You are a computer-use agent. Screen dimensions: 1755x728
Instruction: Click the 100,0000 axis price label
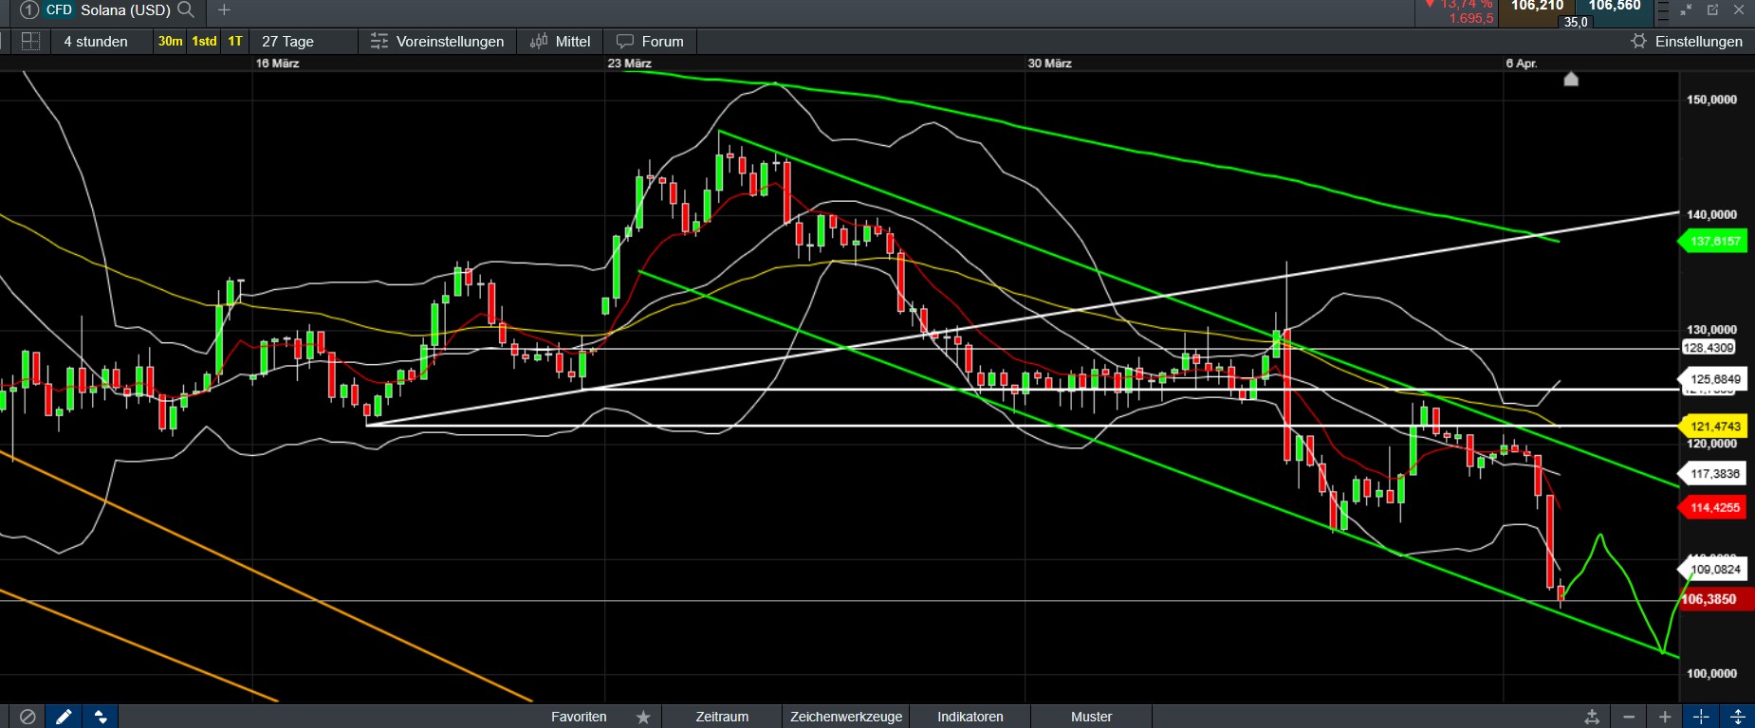[x=1712, y=674]
